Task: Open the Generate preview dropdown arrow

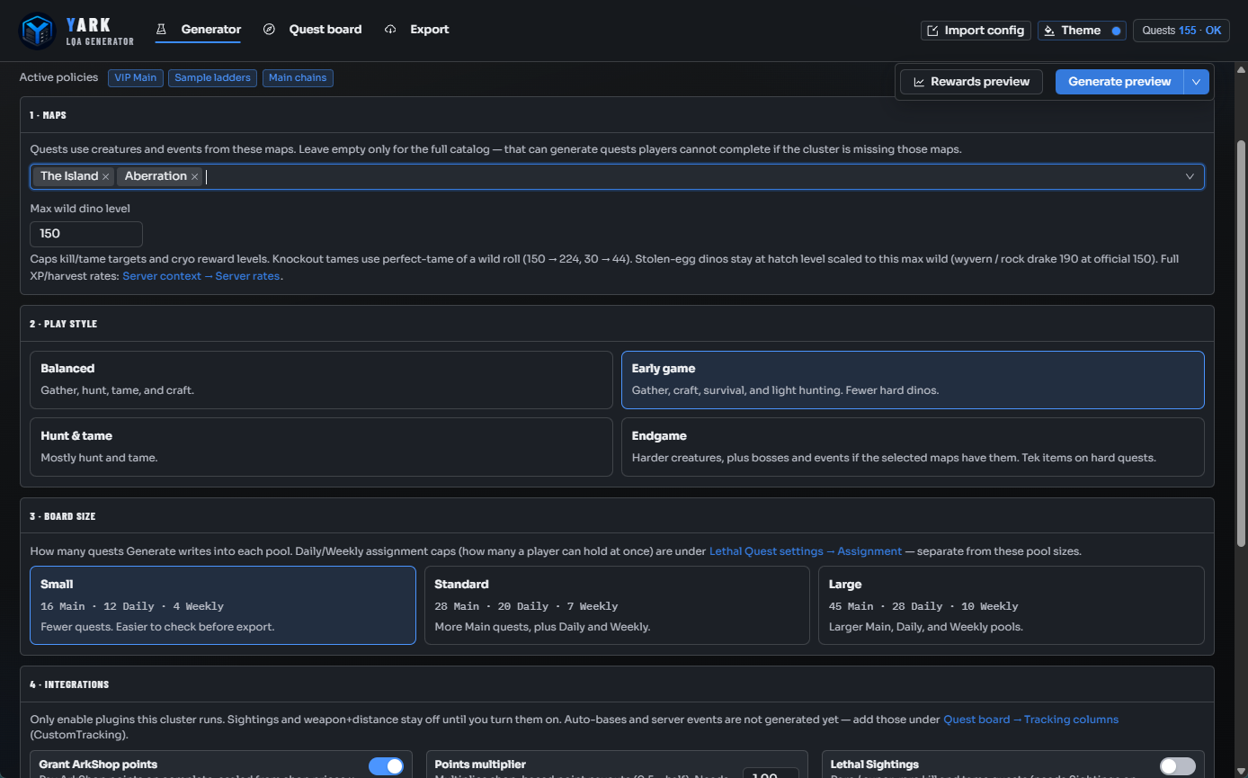Action: pos(1196,82)
